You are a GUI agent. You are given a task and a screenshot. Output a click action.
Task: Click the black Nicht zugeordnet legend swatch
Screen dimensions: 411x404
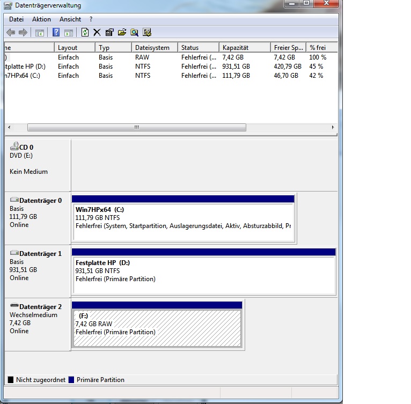coord(11,380)
